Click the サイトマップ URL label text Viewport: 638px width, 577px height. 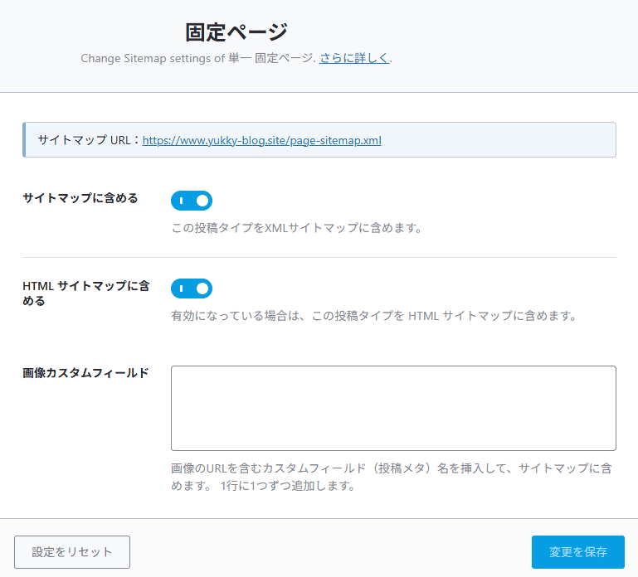(x=89, y=140)
